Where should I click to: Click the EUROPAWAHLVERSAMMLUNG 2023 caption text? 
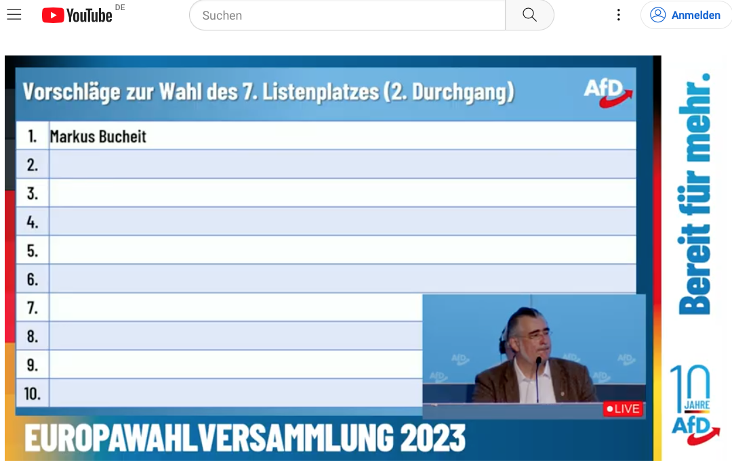(245, 438)
